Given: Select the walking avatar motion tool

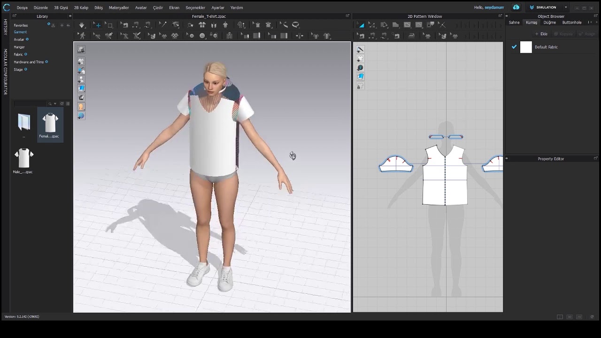Looking at the screenshot, I should [x=83, y=36].
